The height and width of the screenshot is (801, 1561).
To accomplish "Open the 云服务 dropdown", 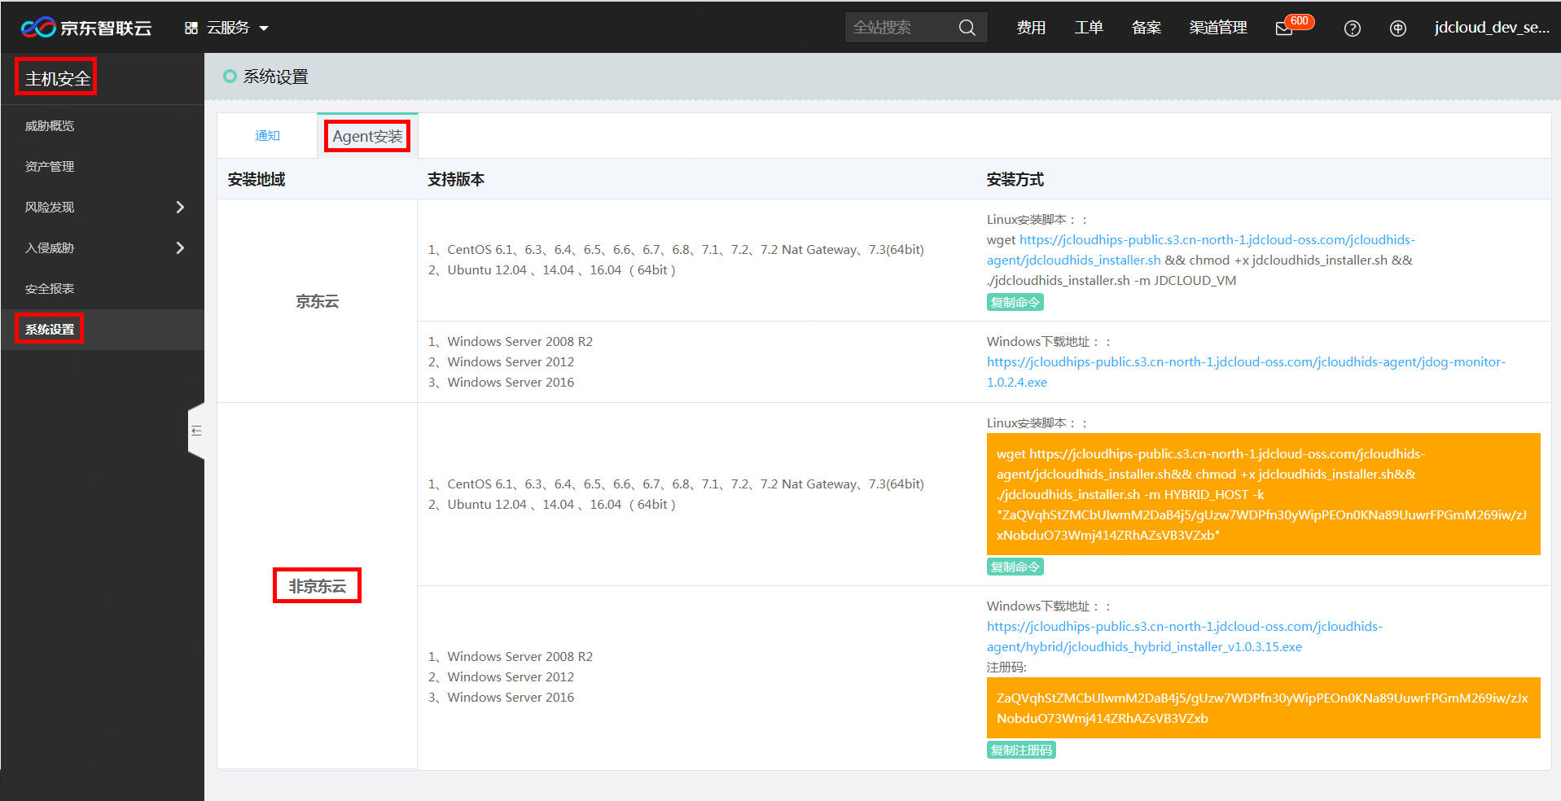I will tap(226, 27).
